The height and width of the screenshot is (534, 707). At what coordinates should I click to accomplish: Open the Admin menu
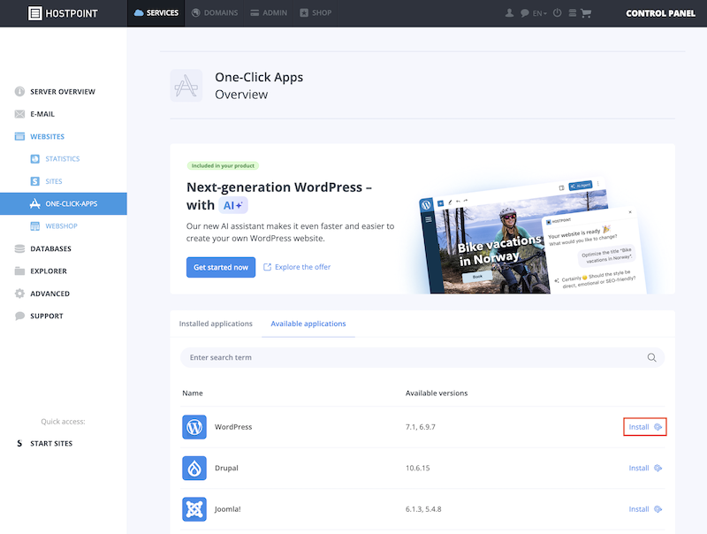[x=269, y=13]
